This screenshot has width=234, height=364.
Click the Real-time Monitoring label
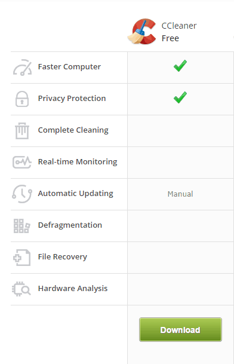[x=78, y=162]
